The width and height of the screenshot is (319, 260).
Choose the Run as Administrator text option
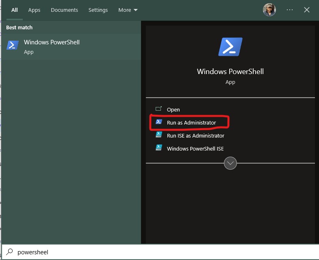(191, 122)
